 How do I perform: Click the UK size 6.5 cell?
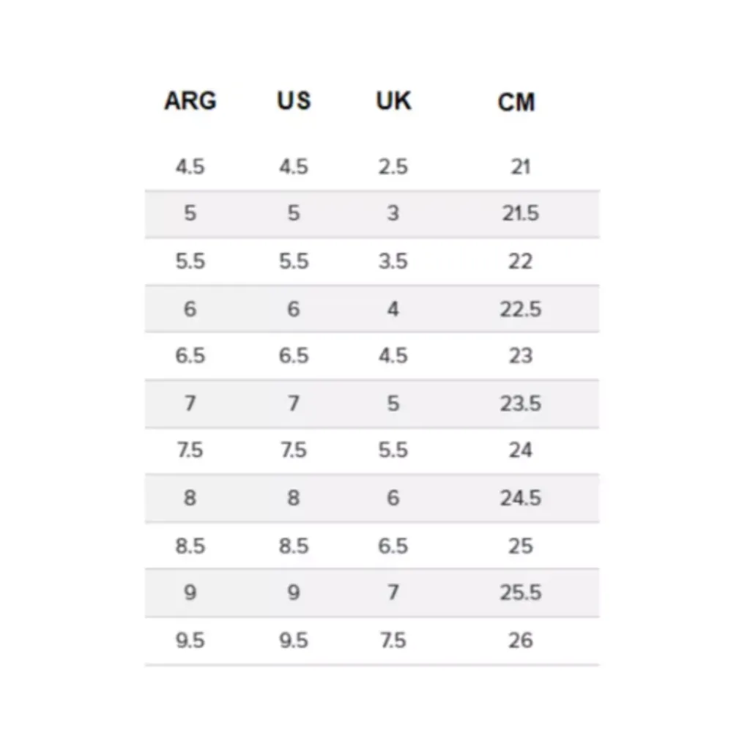(393, 546)
